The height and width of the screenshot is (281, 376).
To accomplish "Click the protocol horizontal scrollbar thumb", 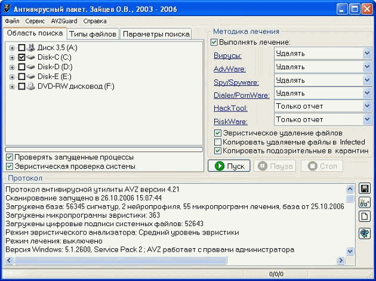I will coord(121,260).
